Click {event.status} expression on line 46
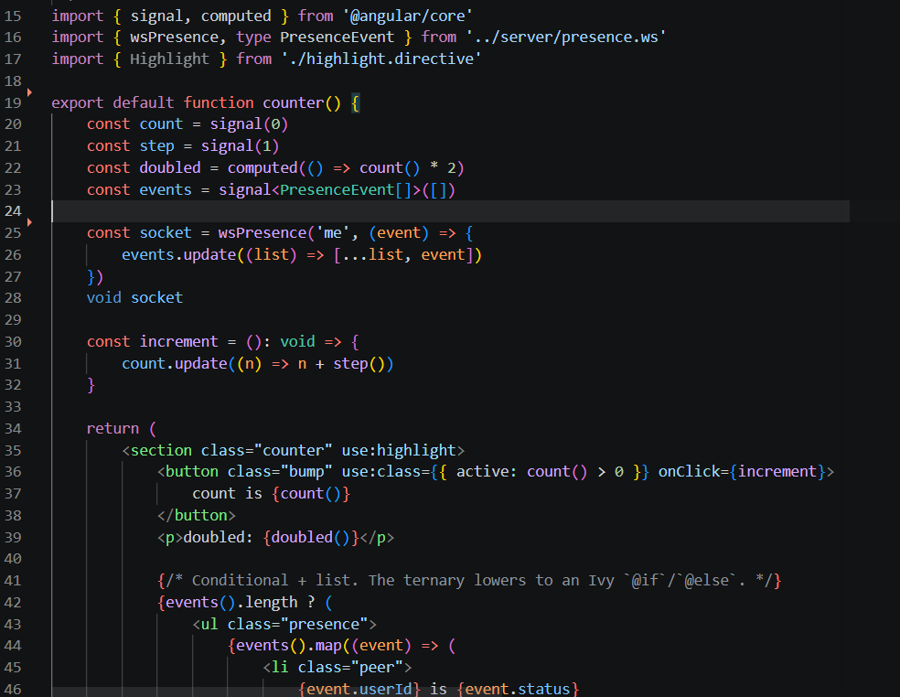 518,690
